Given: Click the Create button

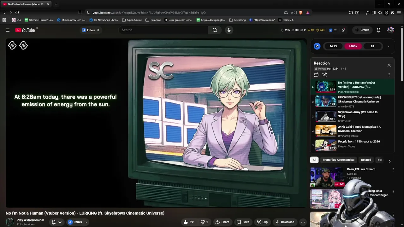Looking at the screenshot, I should pyautogui.click(x=362, y=30).
